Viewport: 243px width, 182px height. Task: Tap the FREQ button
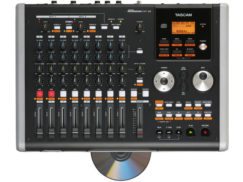click(140, 52)
